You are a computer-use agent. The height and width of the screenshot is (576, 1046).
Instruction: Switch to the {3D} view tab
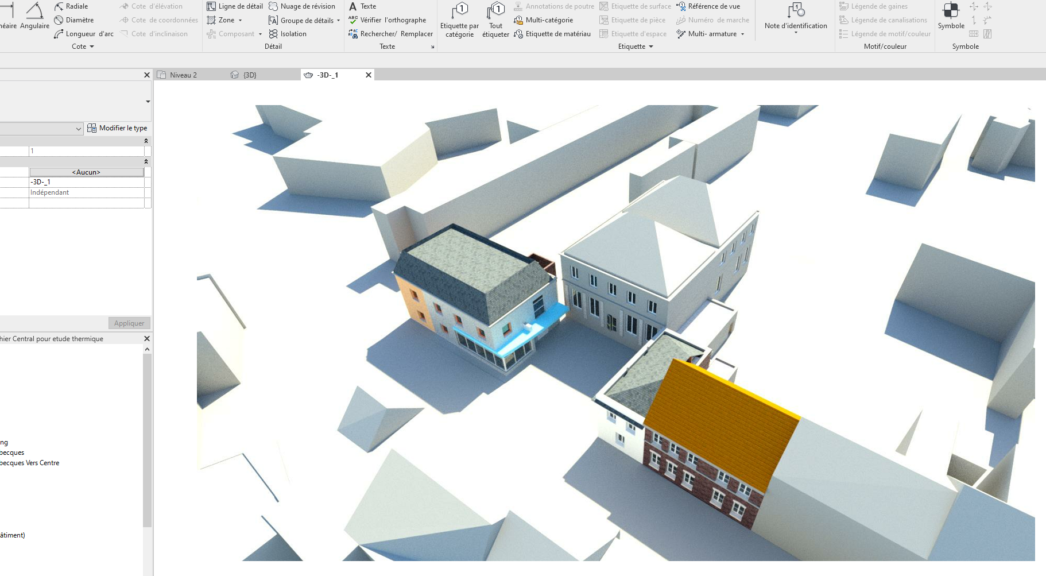[249, 75]
